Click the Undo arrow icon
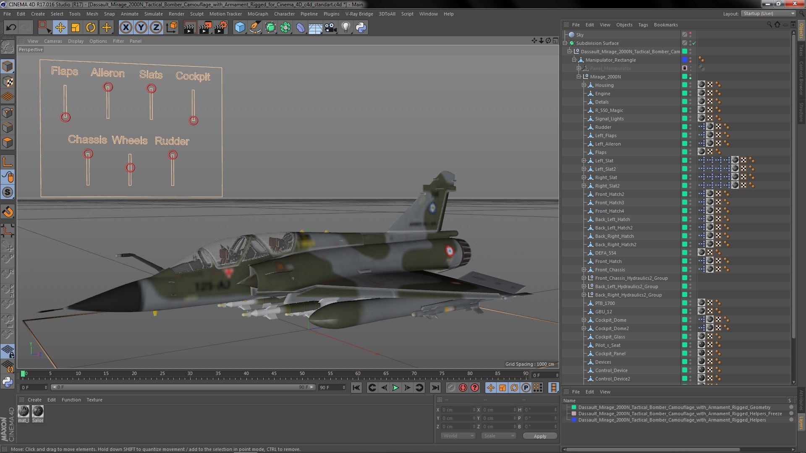Screen dimensions: 806x453 tap(11, 28)
